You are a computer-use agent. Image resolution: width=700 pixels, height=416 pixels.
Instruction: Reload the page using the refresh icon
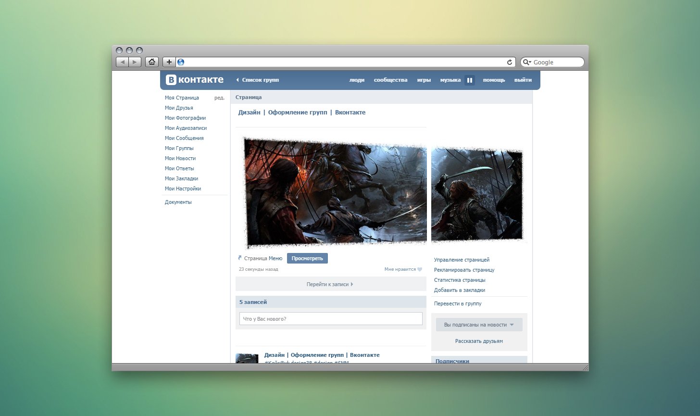point(510,62)
